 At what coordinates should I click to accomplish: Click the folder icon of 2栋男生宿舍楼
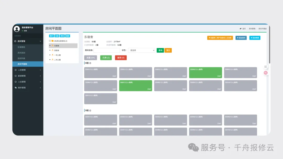[x=52, y=41]
